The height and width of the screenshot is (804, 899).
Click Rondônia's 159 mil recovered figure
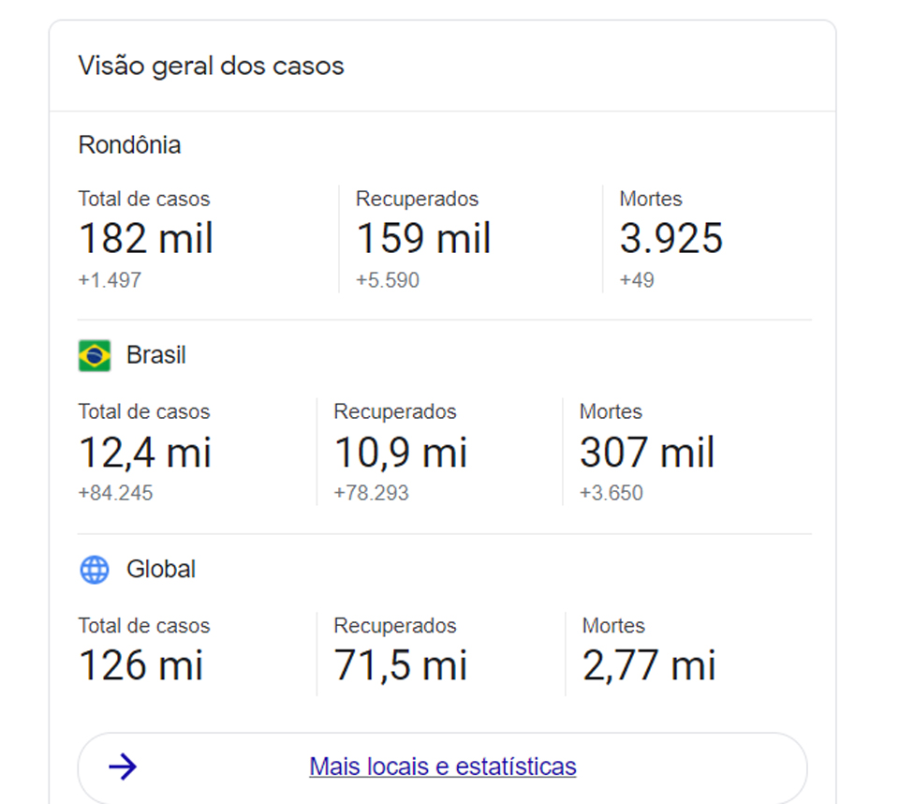[423, 238]
